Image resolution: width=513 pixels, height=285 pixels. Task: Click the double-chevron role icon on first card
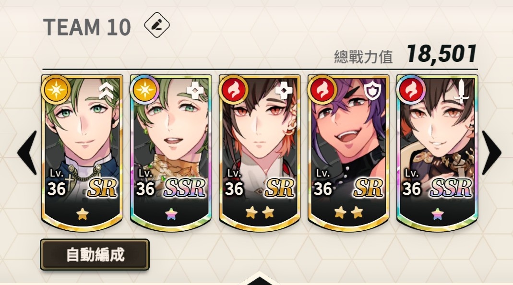[107, 91]
